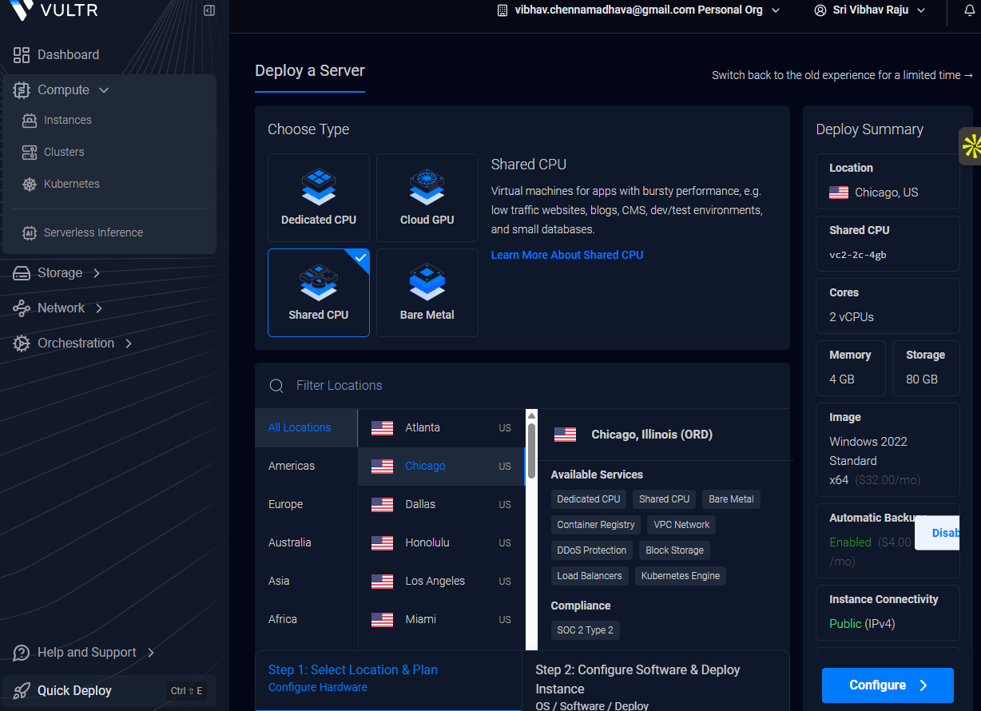Open the organization dropdown

(x=638, y=10)
